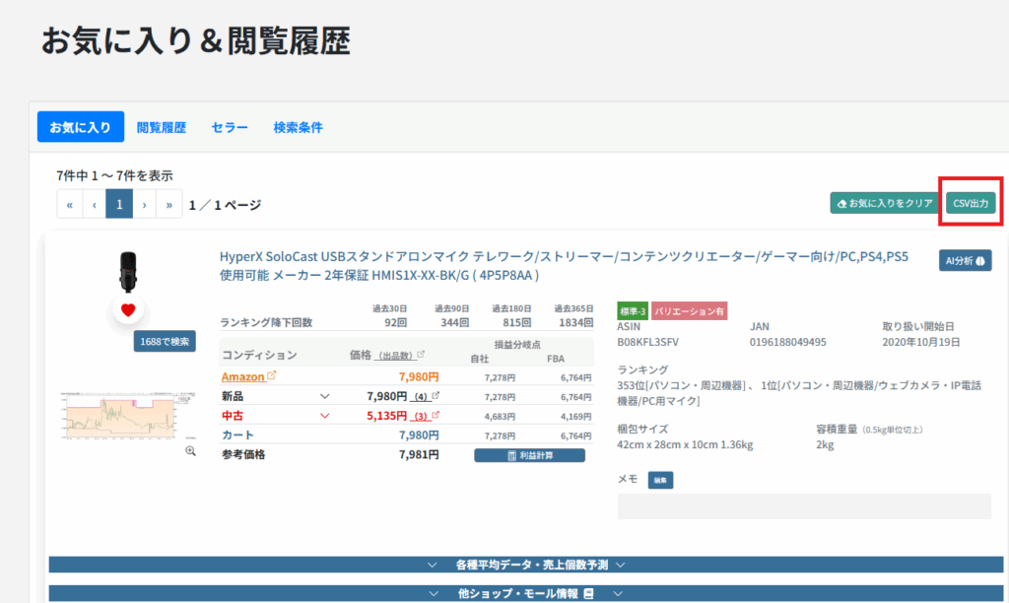The image size is (1009, 603).
Task: Open external link icon next to Amazon
Action: tap(272, 375)
